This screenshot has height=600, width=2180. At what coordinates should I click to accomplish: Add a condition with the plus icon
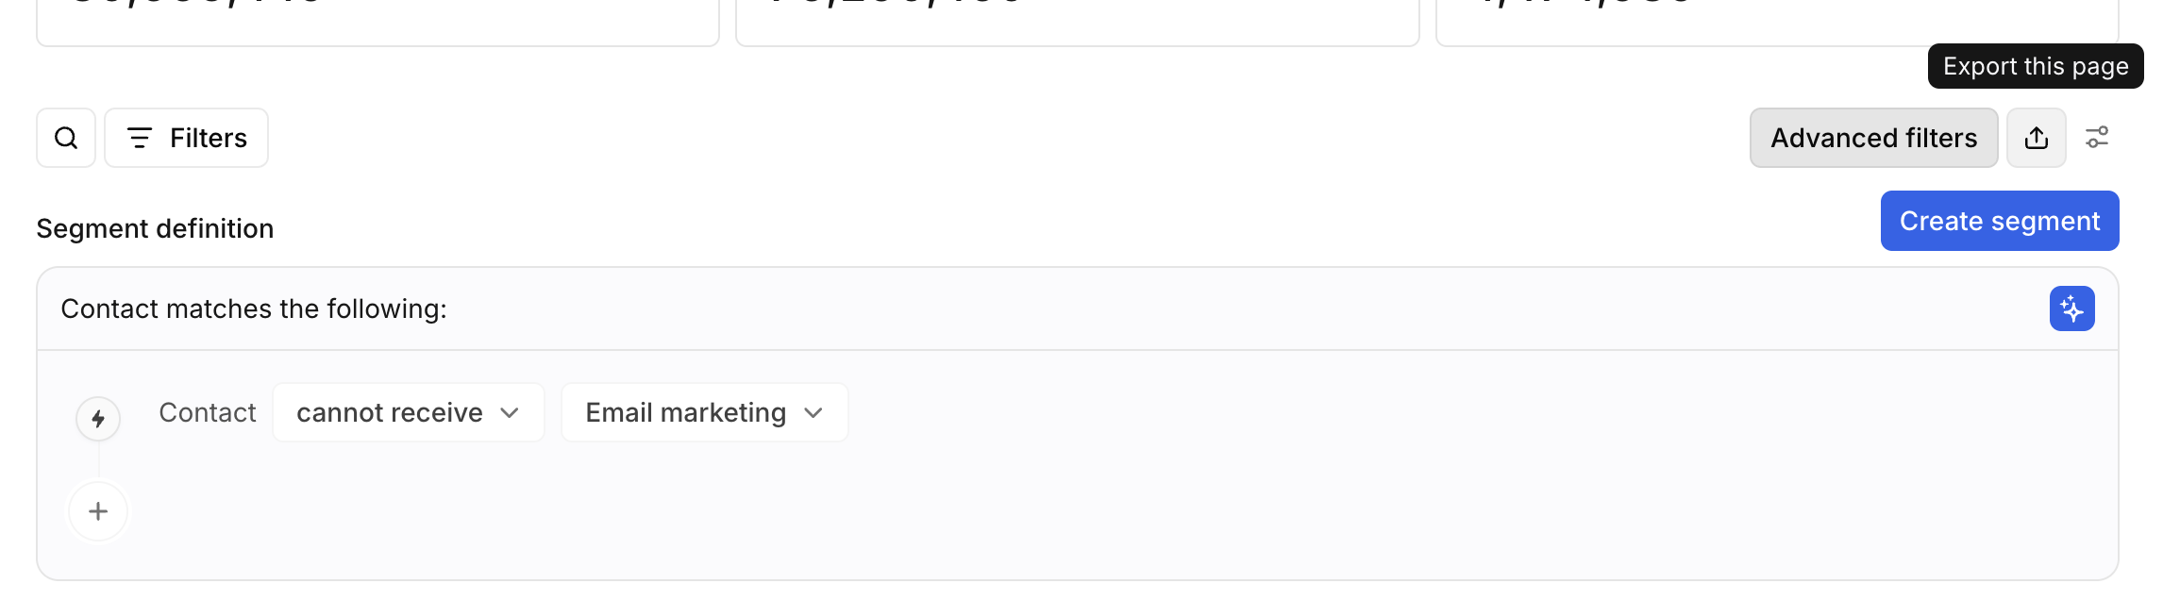tap(98, 511)
